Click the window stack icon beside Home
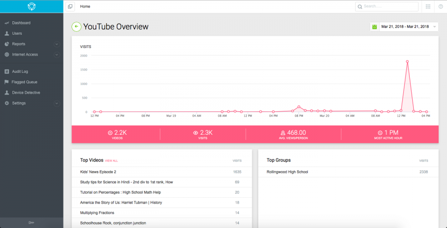Image resolution: width=447 pixels, height=228 pixels. pyautogui.click(x=70, y=6)
